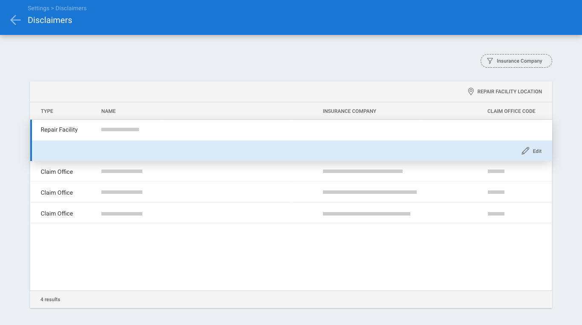Click the pencil icon in the highlighted row
Image resolution: width=582 pixels, height=325 pixels.
525,151
